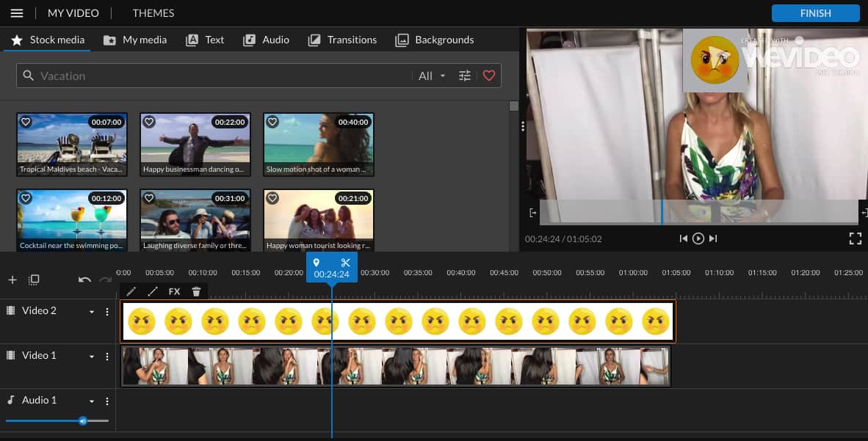This screenshot has height=441, width=868.
Task: Play the video in the preview panel
Action: click(x=697, y=238)
